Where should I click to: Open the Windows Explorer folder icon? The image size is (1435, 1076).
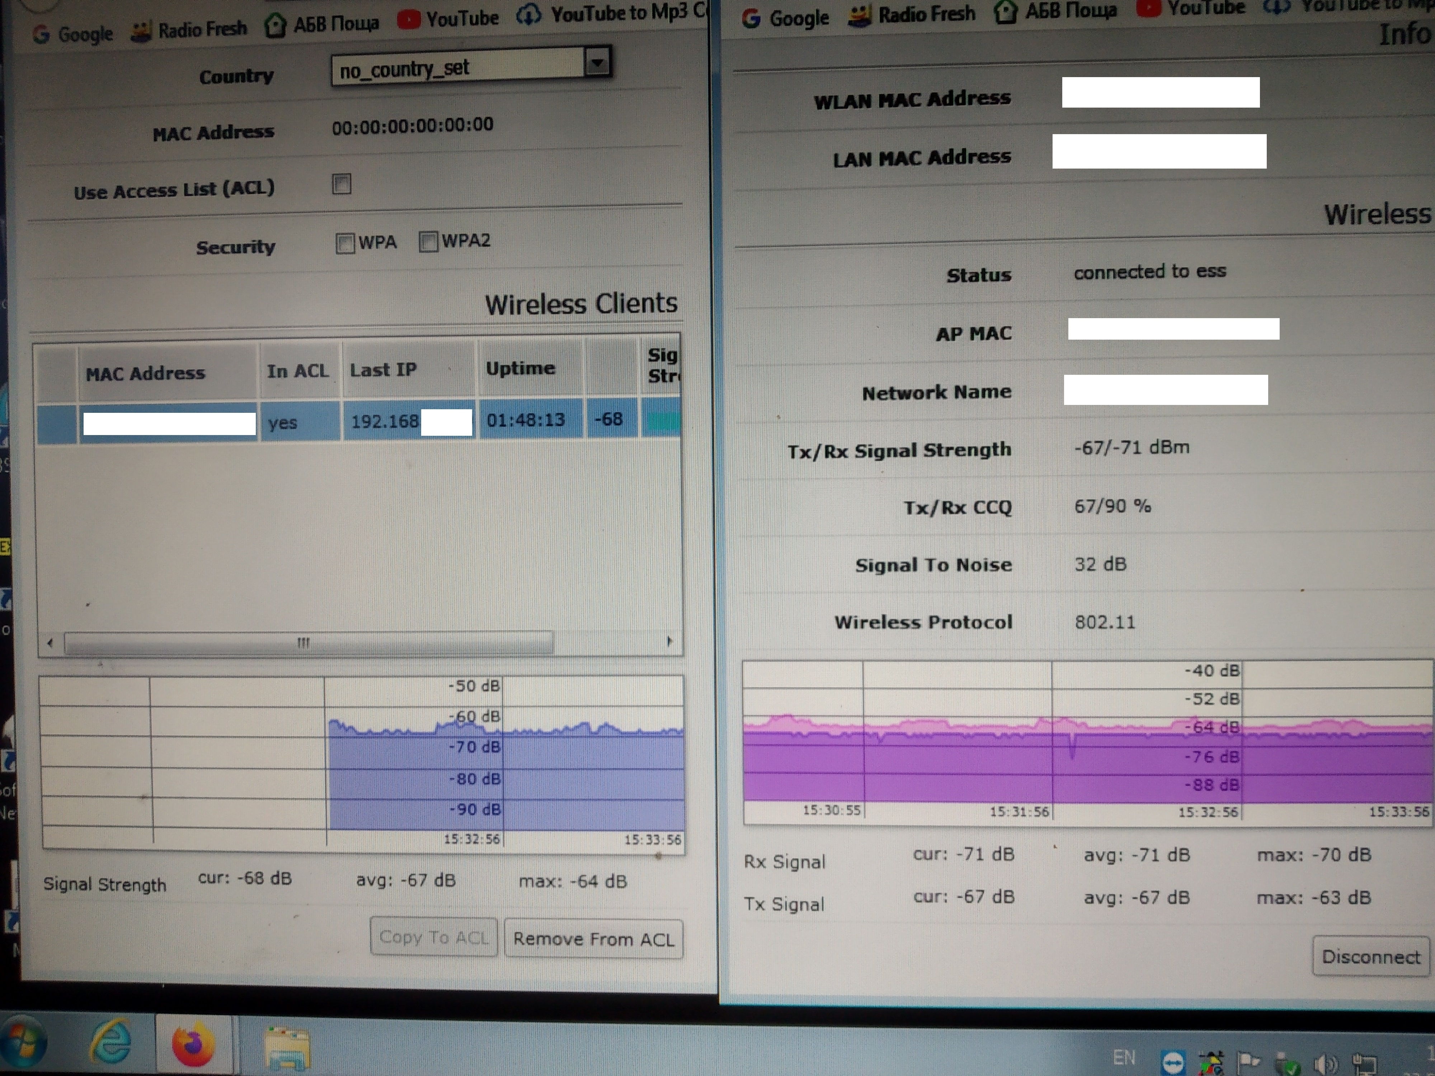pyautogui.click(x=287, y=1048)
